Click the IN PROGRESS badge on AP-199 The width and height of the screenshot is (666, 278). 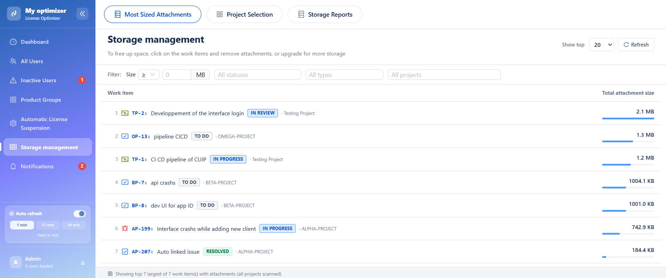[277, 228]
